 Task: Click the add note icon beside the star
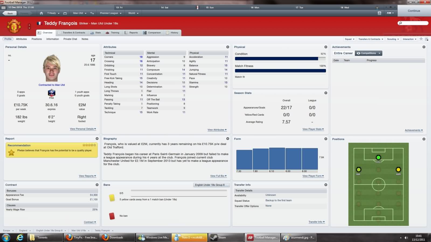click(426, 39)
